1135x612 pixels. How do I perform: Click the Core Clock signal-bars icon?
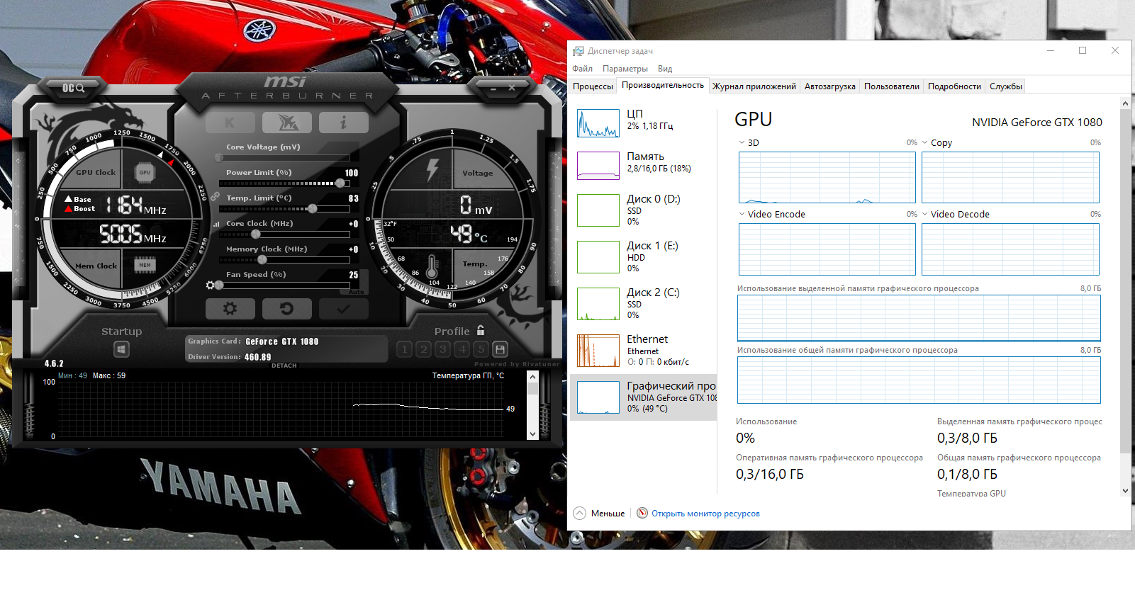click(216, 224)
